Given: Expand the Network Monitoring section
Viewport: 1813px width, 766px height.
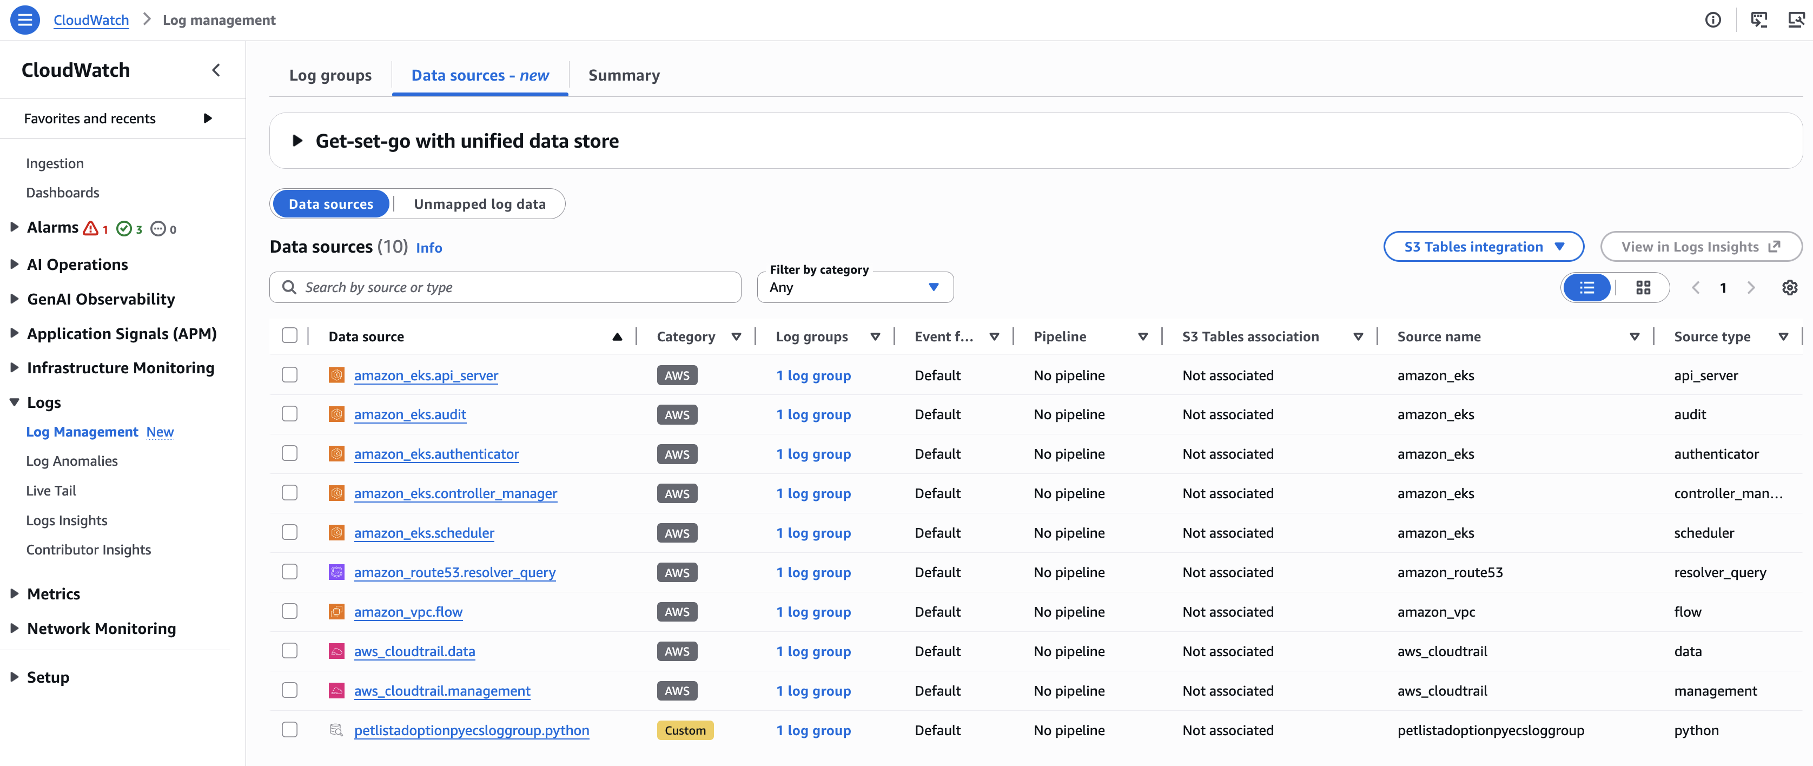Looking at the screenshot, I should (14, 628).
